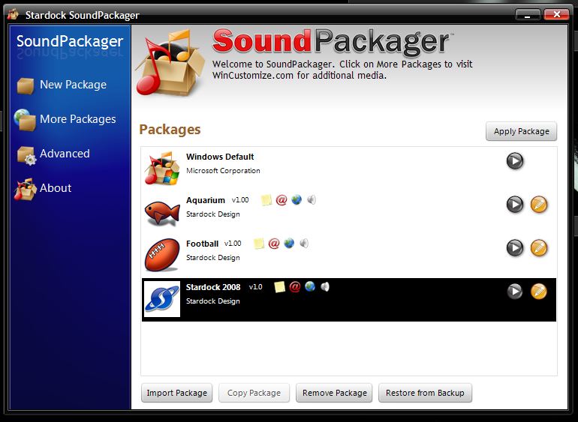Play the Stardock 2008 package preview

coord(514,292)
